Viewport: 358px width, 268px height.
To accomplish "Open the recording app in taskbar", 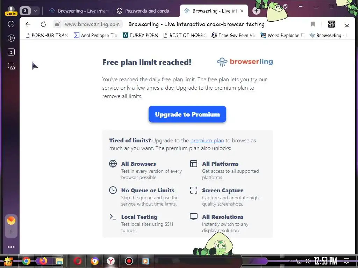I will tap(129, 261).
